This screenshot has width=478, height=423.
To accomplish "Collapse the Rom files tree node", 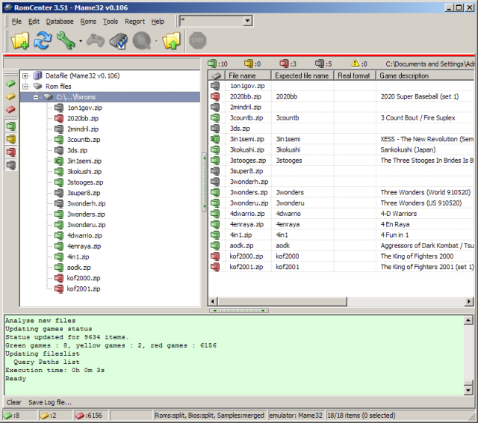I will pyautogui.click(x=25, y=87).
